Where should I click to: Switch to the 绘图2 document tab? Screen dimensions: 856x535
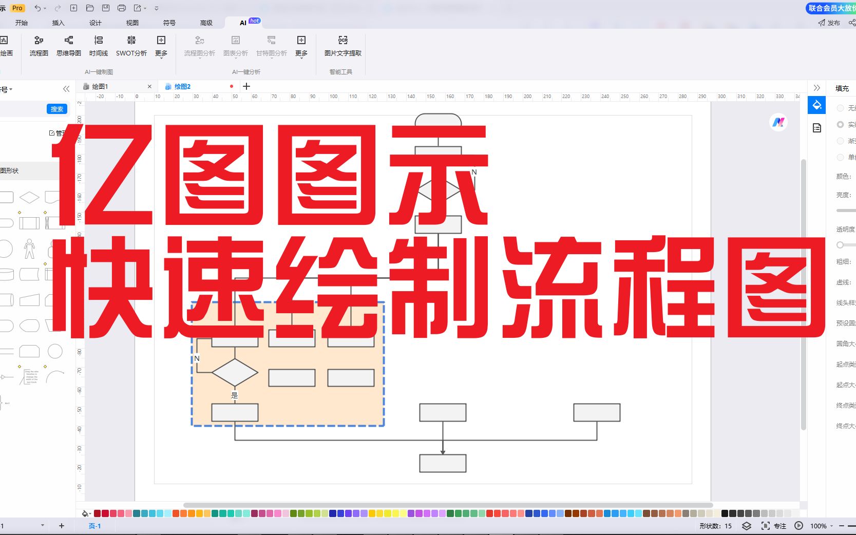(183, 86)
